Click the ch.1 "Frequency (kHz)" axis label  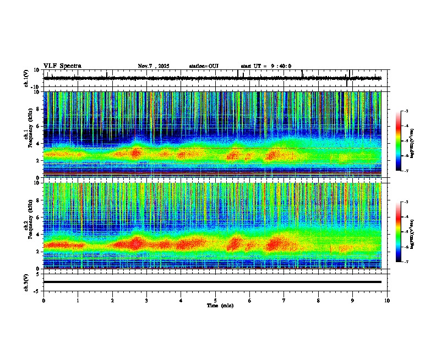(30, 128)
